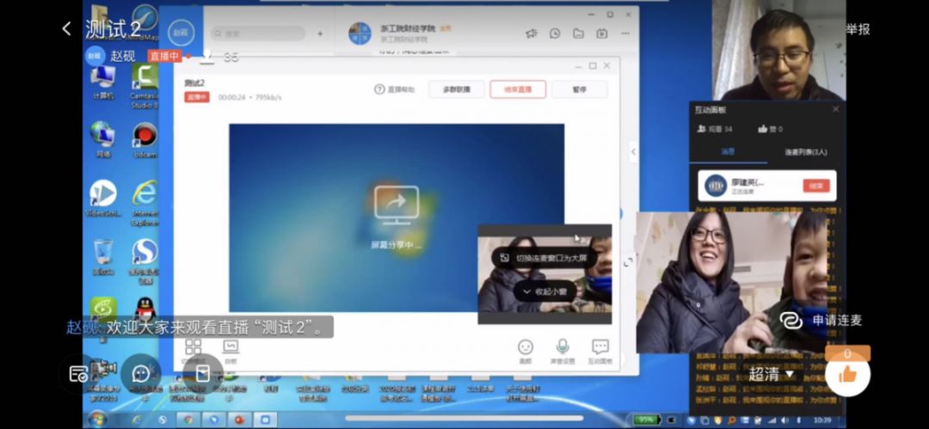Open the 超清 video quality dropdown
This screenshot has height=429, width=929.
(771, 374)
